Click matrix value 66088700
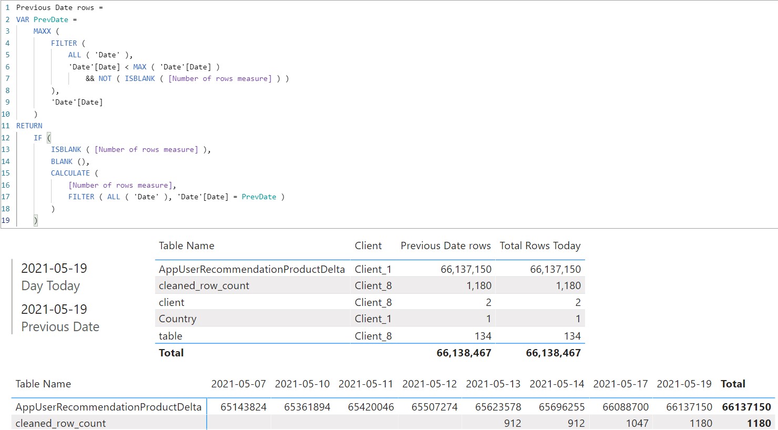This screenshot has height=430, width=778. tap(626, 407)
